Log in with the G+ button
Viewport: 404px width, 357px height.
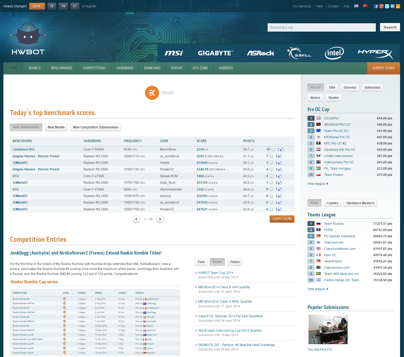[75, 6]
